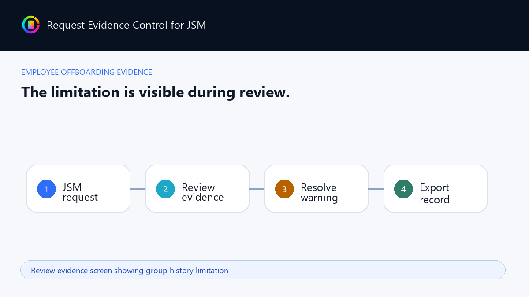Click the EMPLOYEE OFFBOARDING EVIDENCE label
This screenshot has width=529, height=297.
(87, 72)
